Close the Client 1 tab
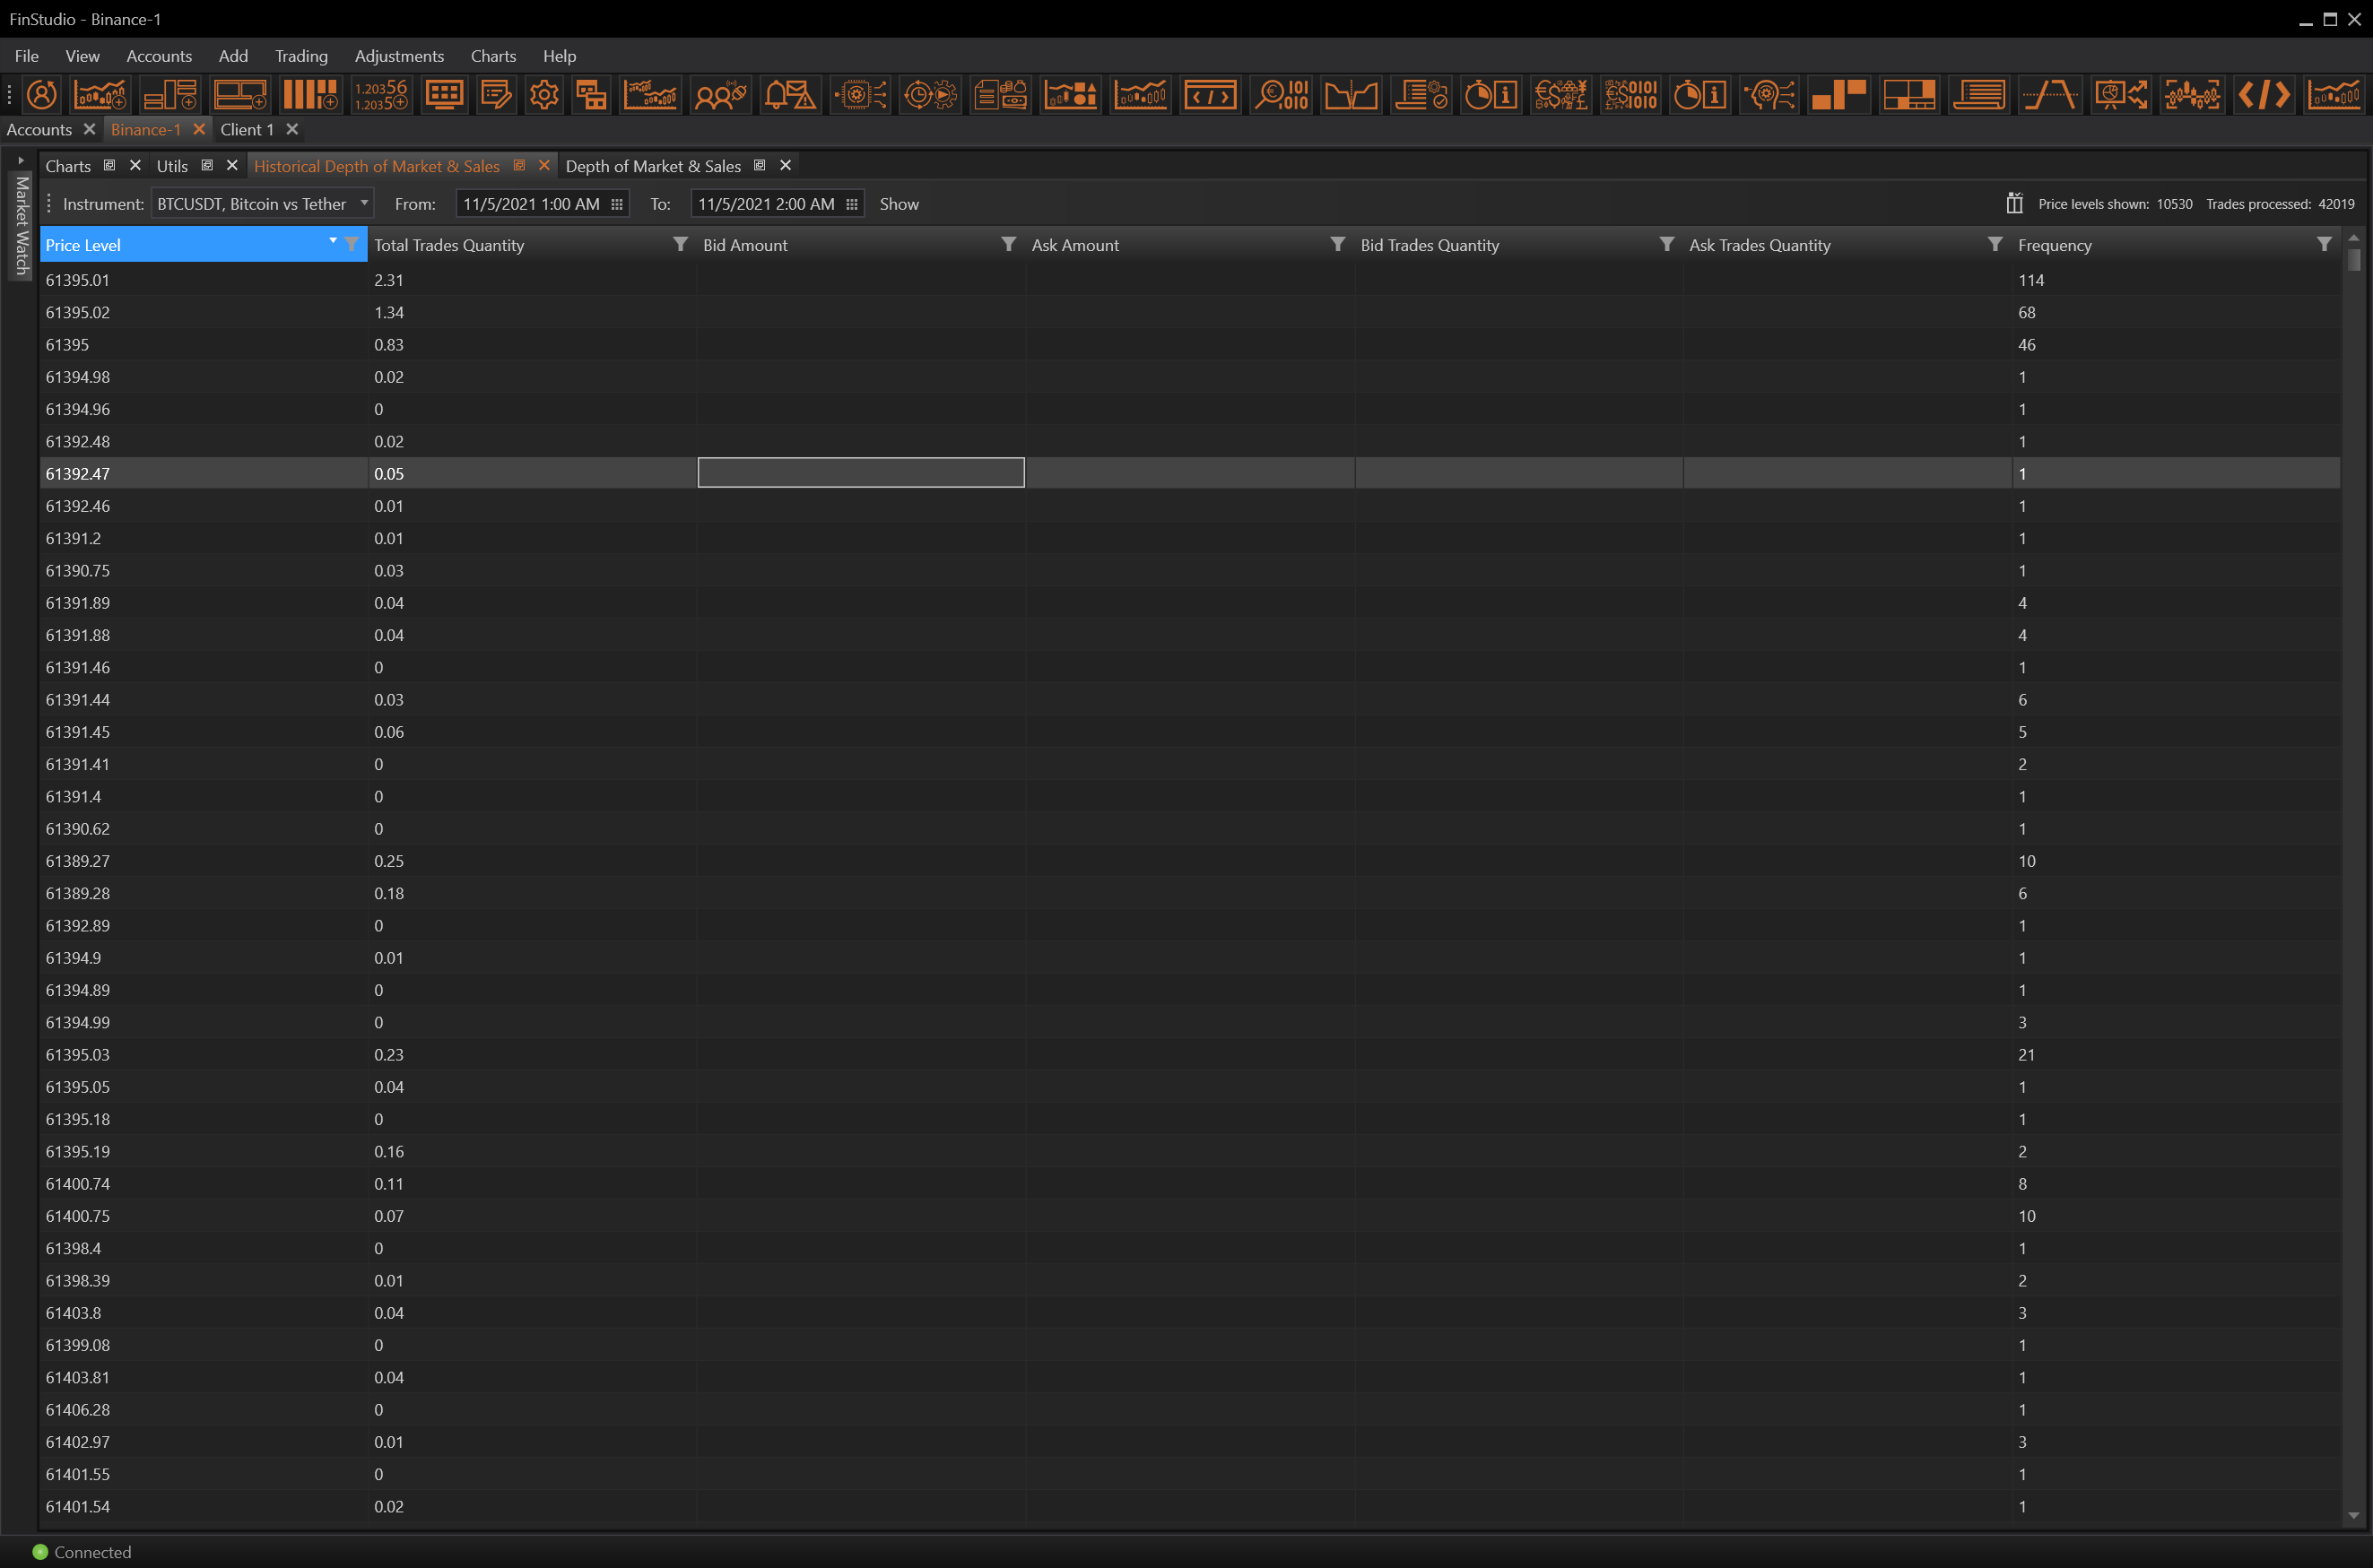 [292, 129]
